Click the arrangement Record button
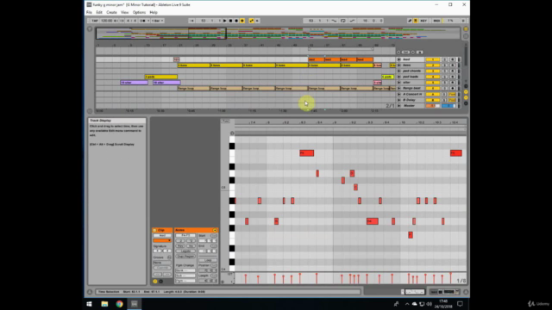 click(x=236, y=21)
